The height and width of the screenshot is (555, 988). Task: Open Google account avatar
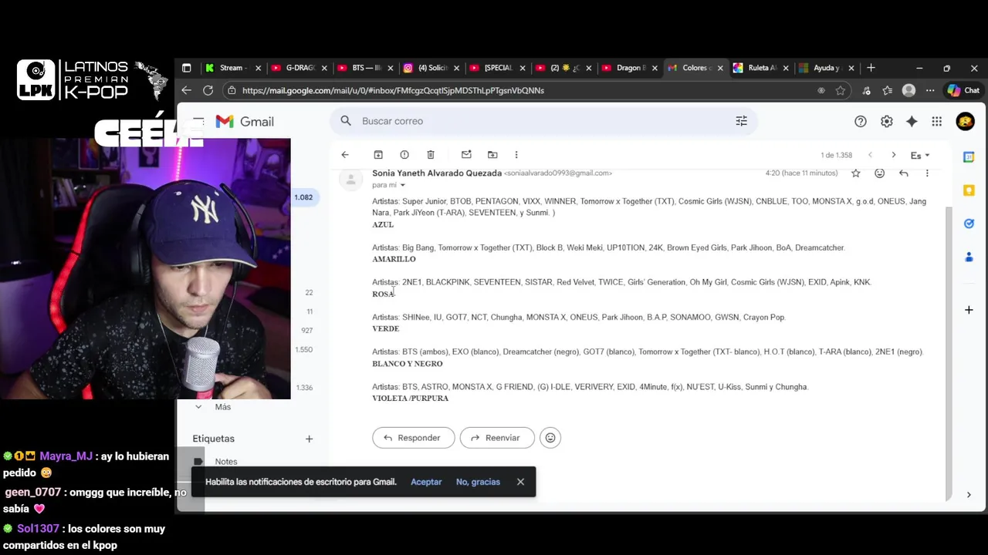965,121
